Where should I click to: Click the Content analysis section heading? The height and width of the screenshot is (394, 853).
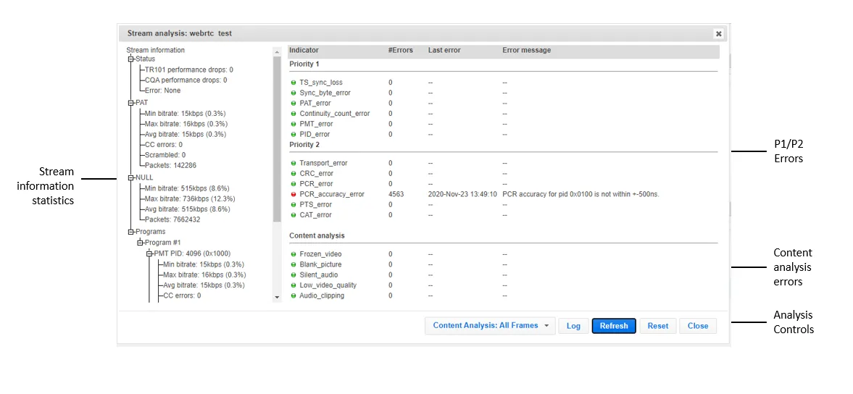pos(317,236)
